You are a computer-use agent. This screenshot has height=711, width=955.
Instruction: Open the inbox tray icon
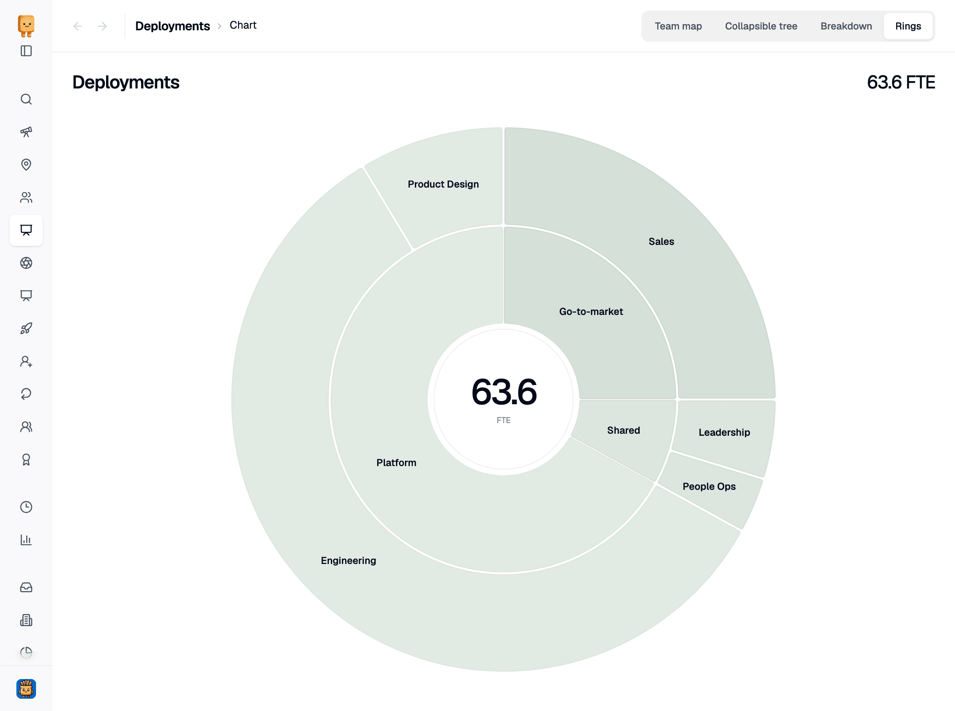click(x=26, y=587)
